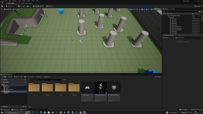Switch to the Project Settings tab

click(27, 3)
